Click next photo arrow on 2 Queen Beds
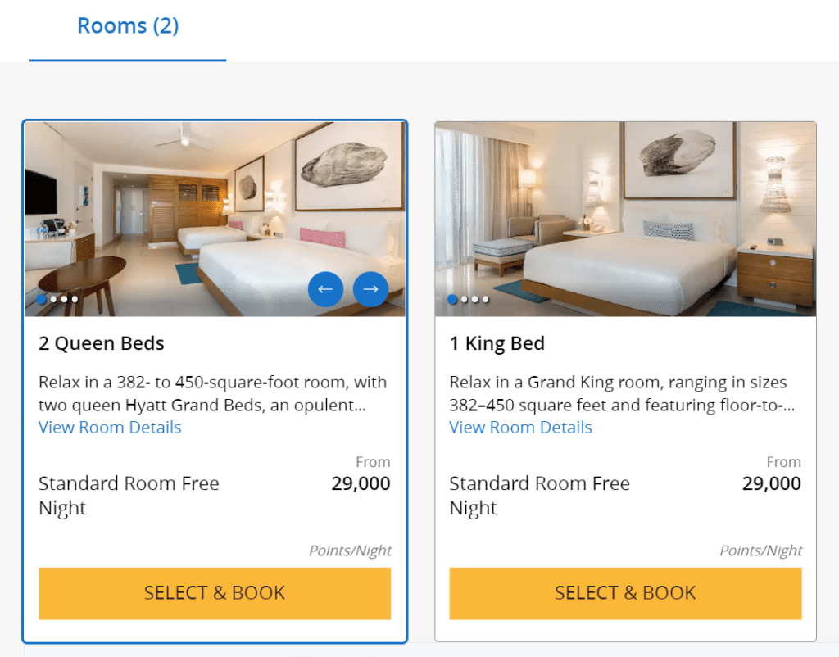Screen dimensions: 839x657 click(370, 289)
